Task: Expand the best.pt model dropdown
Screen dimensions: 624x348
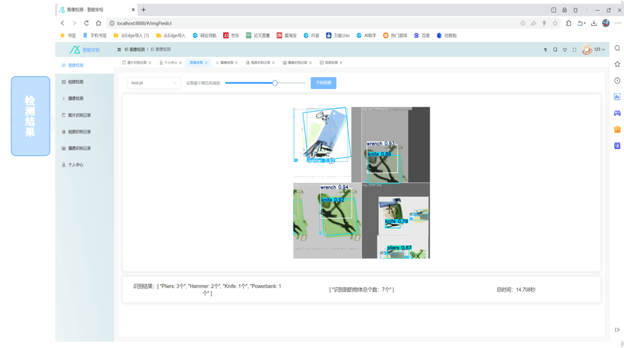Action: pyautogui.click(x=154, y=83)
